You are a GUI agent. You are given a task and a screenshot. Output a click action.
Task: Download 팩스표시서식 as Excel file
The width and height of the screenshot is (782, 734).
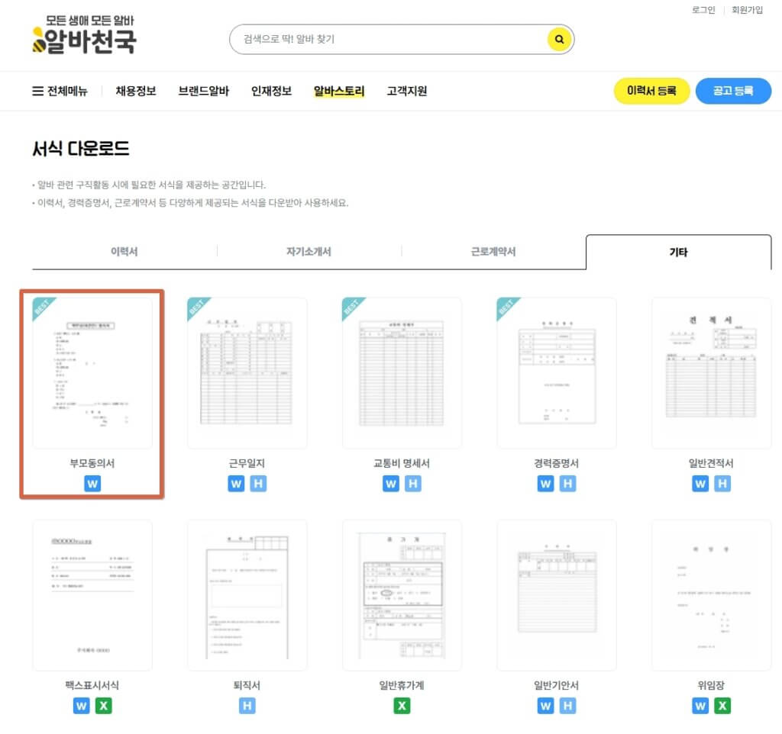tap(104, 706)
